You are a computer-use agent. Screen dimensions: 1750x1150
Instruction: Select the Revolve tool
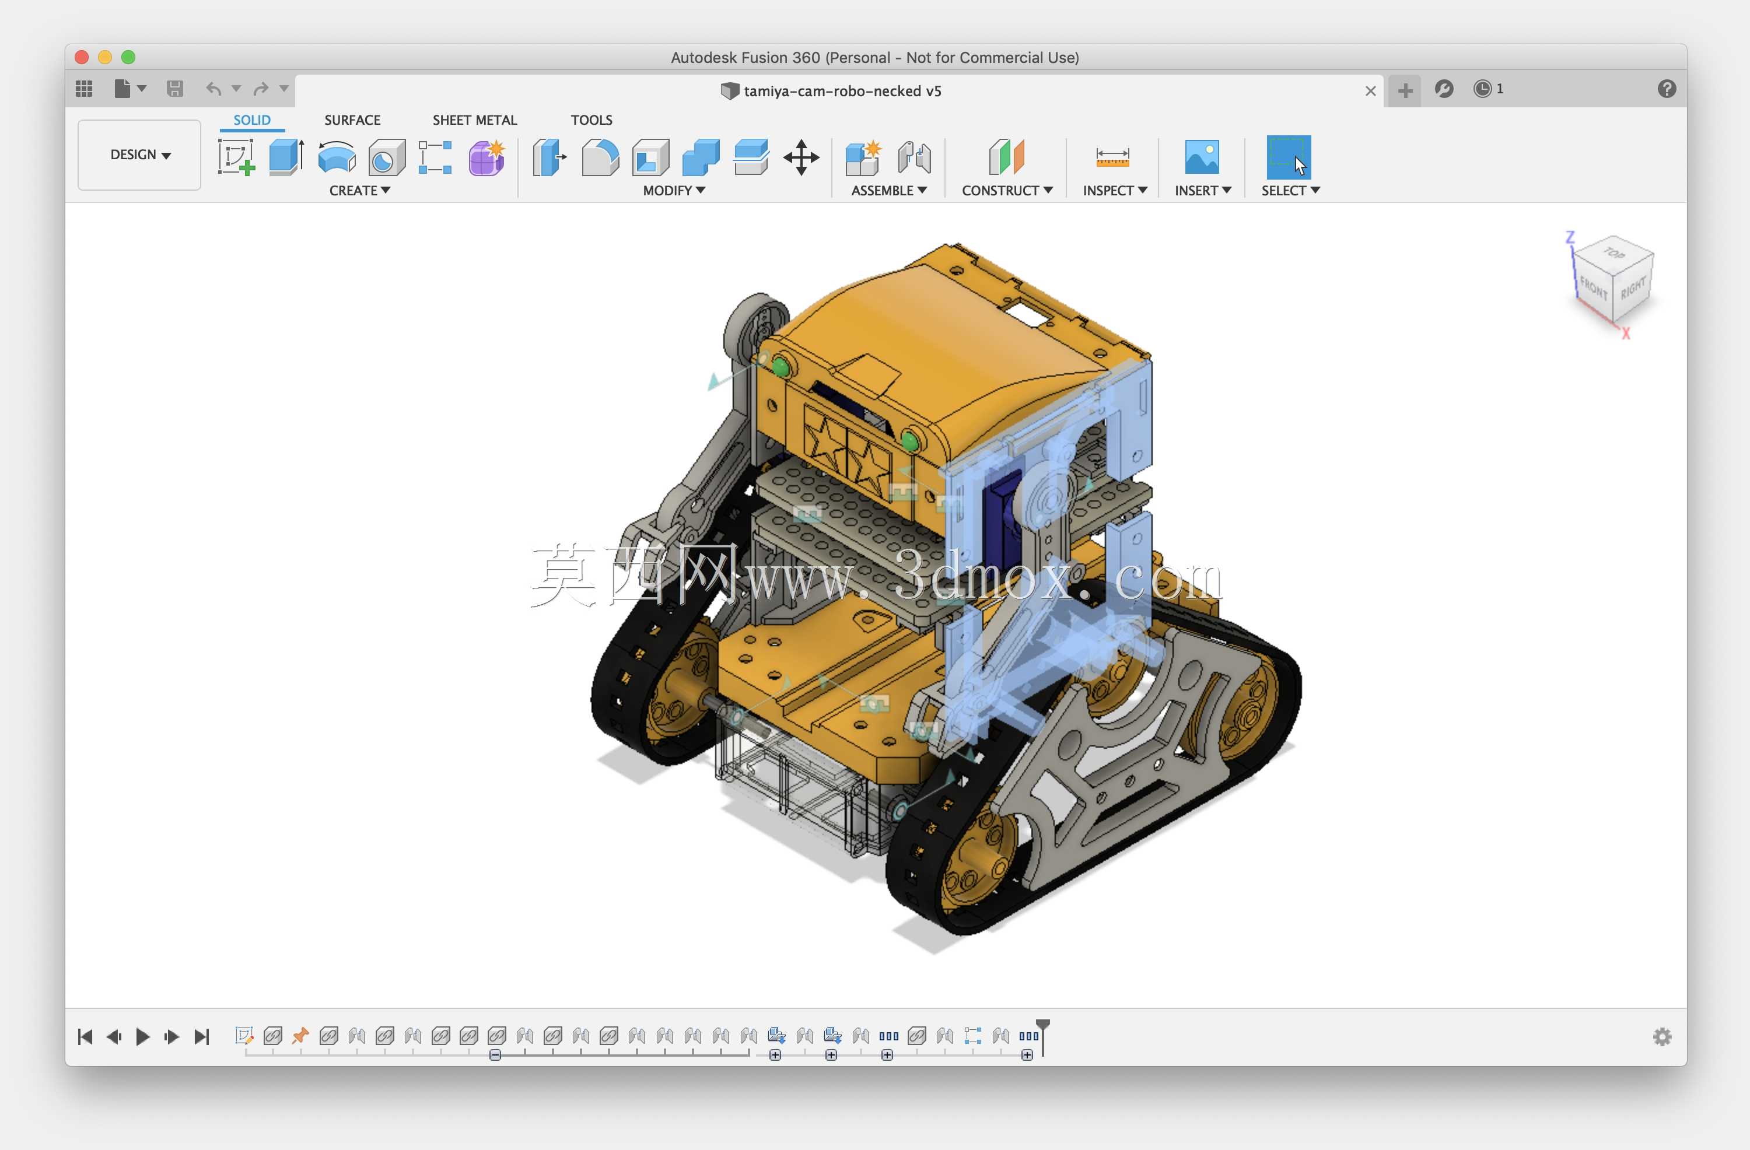coord(337,157)
